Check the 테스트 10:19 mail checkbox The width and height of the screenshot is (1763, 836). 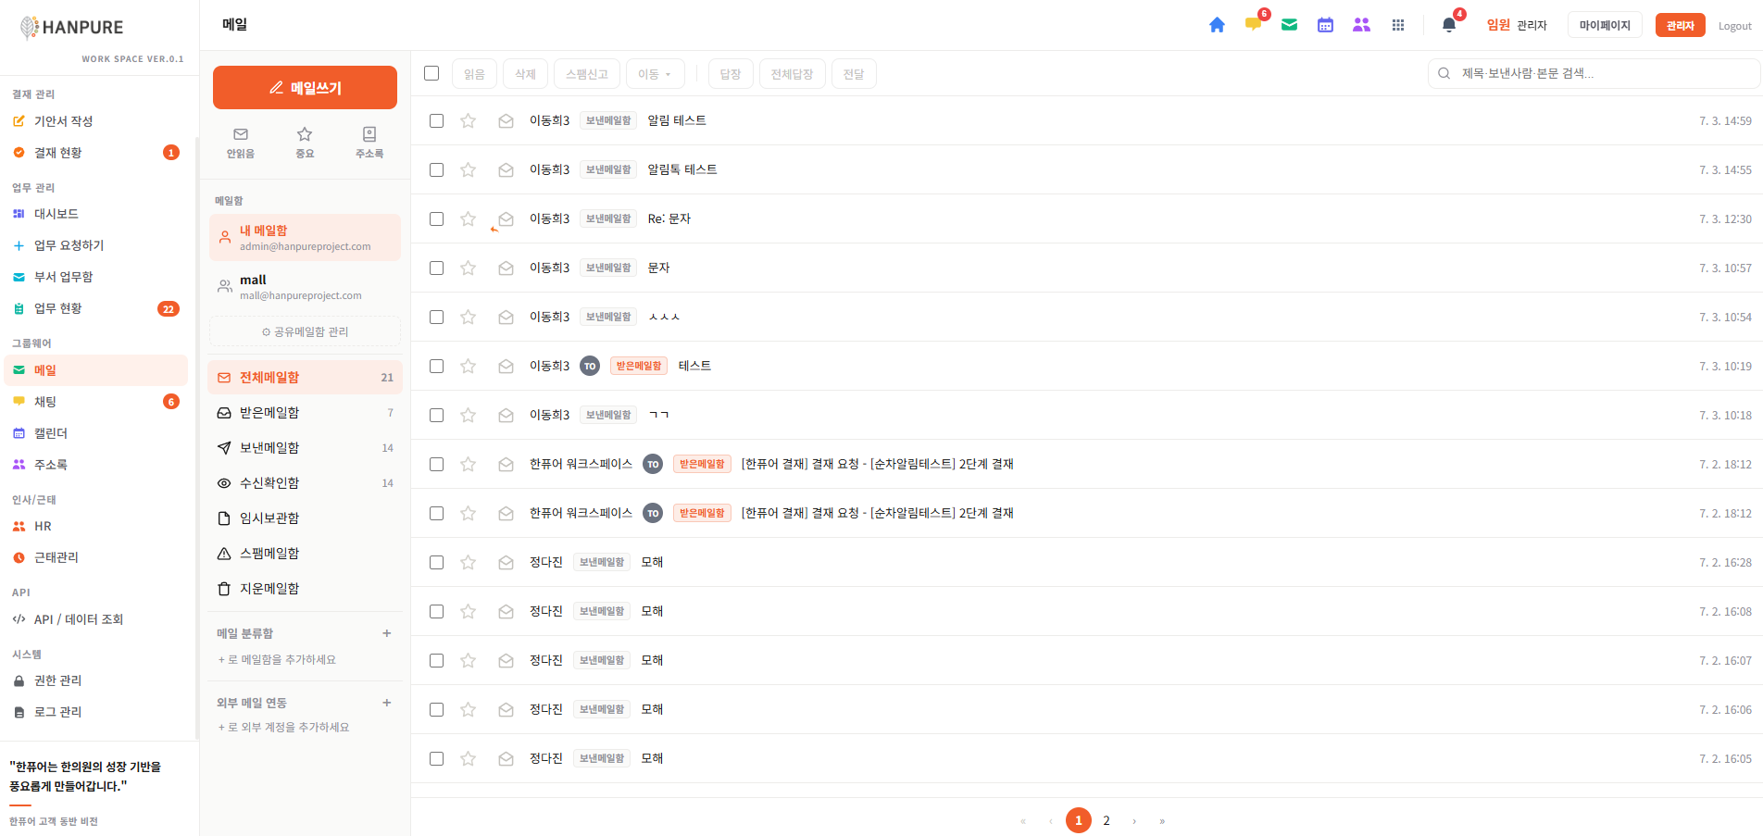click(436, 366)
